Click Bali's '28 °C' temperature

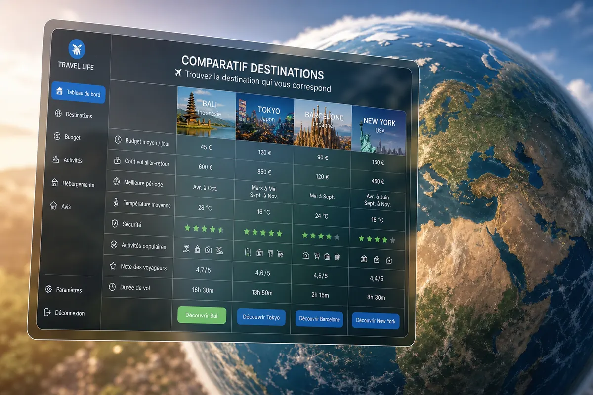205,208
